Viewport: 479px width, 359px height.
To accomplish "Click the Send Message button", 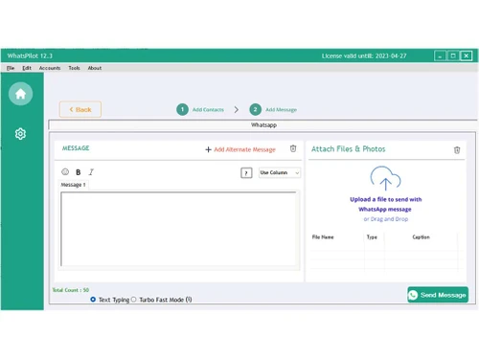I will point(438,295).
